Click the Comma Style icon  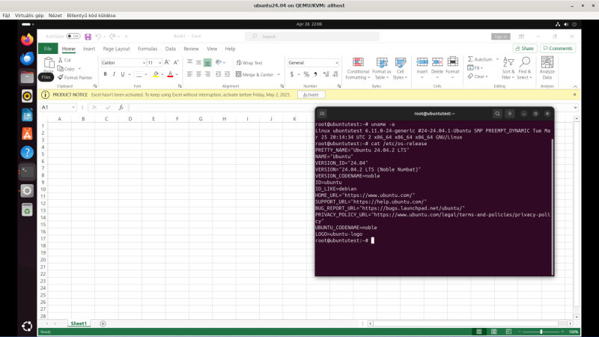(x=315, y=74)
